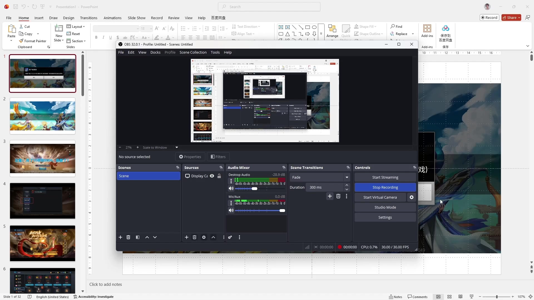The width and height of the screenshot is (534, 300).
Task: Open advanced audio properties gears icon
Action: tap(230, 237)
